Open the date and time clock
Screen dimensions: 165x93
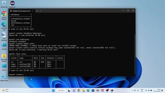click(157, 90)
